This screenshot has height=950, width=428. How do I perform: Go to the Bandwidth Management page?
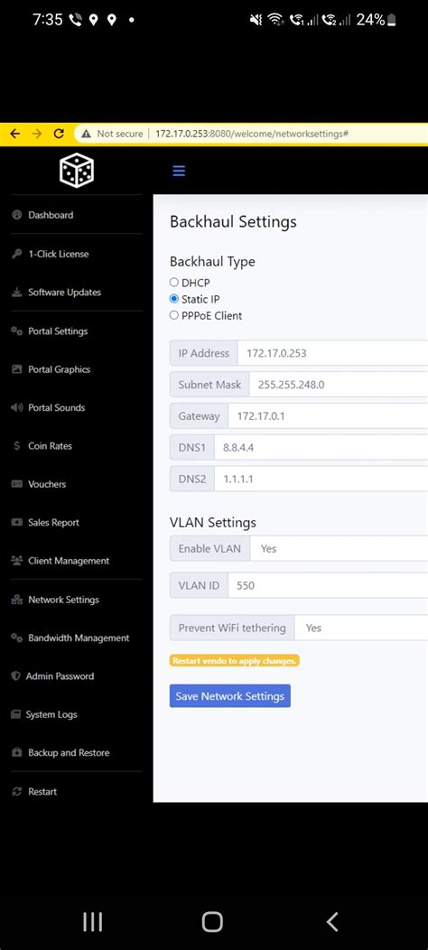tap(79, 638)
